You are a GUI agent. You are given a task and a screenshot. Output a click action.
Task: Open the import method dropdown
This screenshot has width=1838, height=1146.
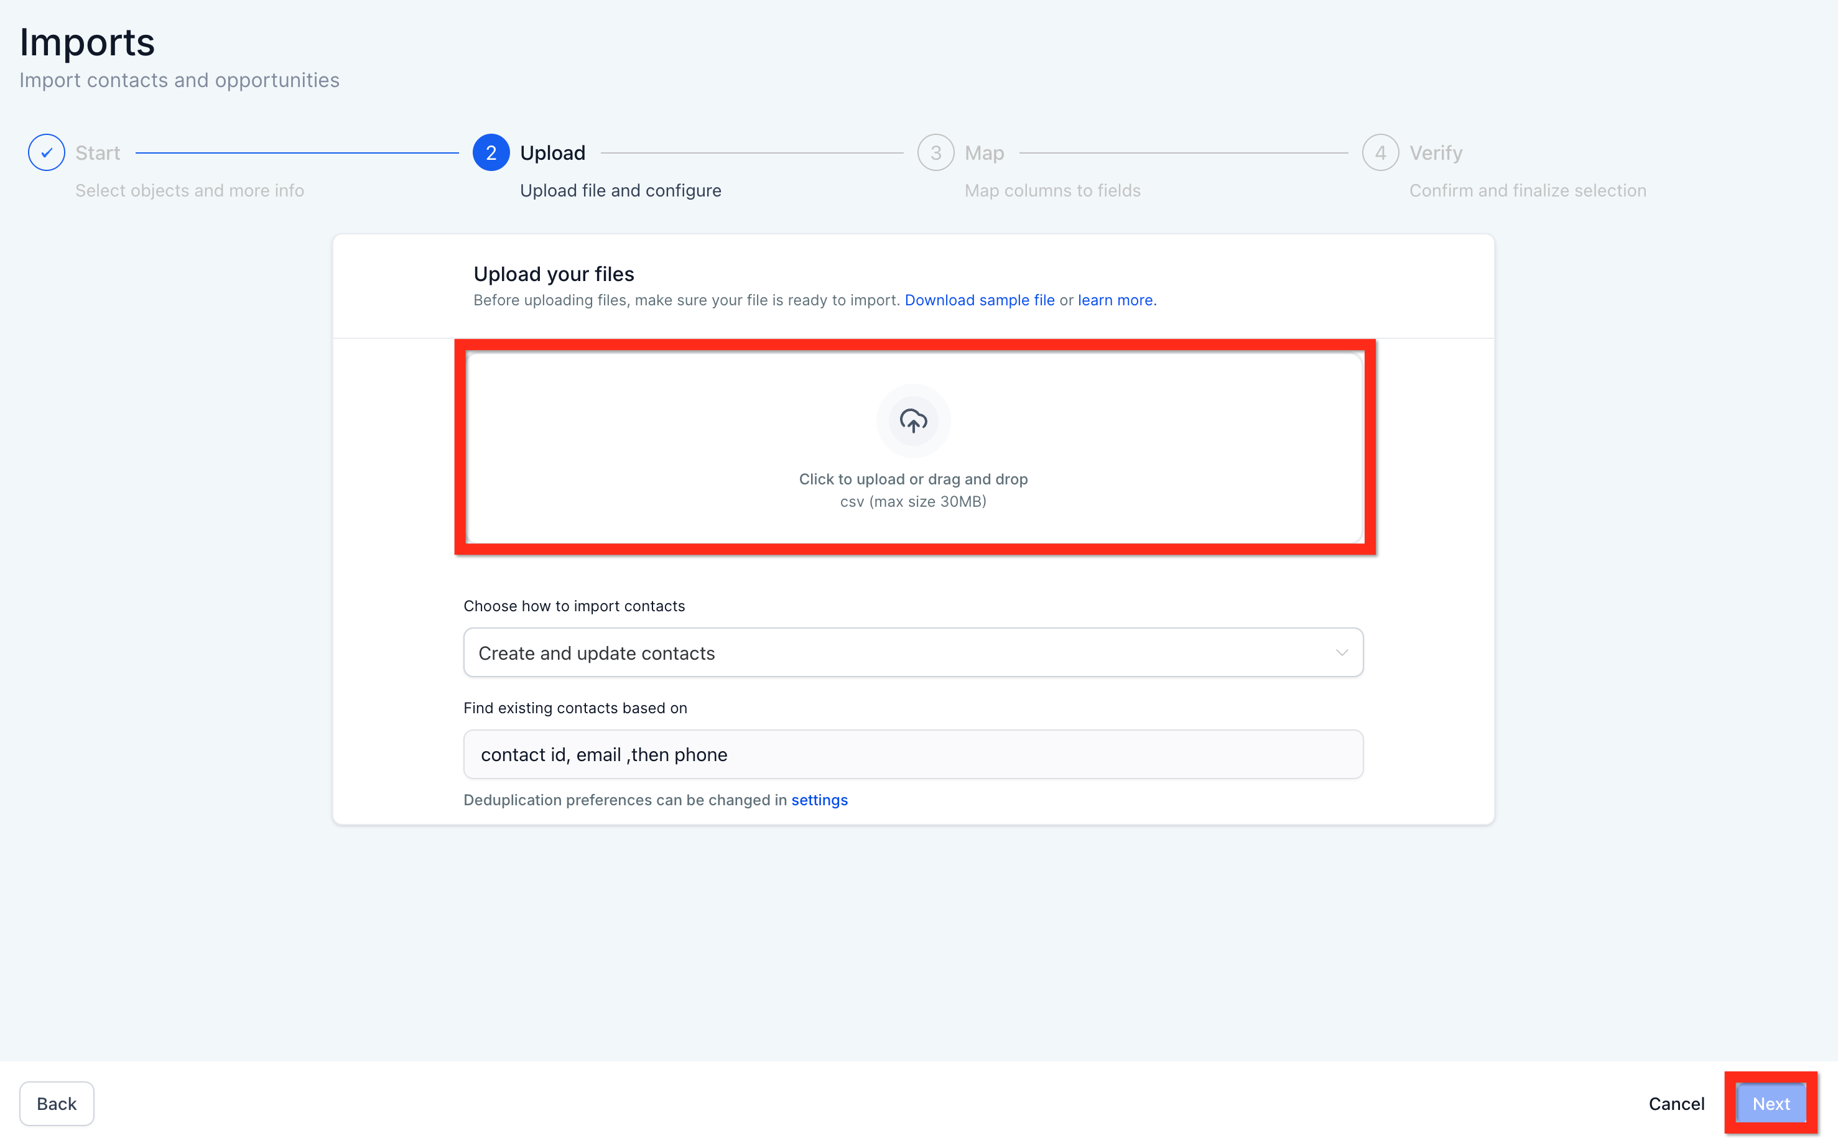(x=912, y=652)
